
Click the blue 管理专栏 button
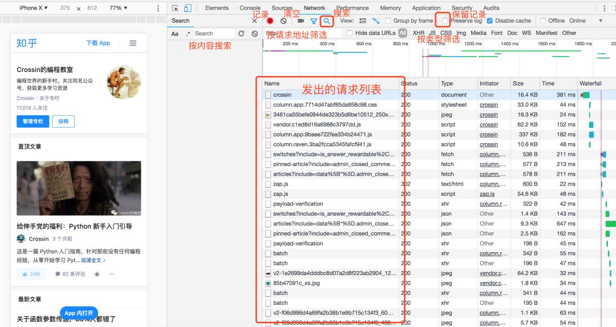click(33, 122)
